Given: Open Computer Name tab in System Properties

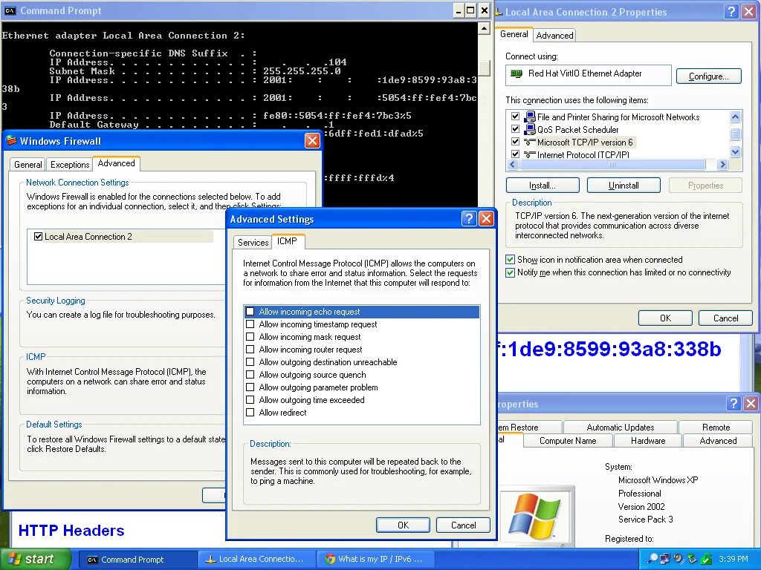Looking at the screenshot, I should click(568, 441).
